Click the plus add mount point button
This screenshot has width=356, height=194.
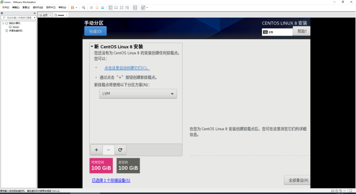pos(97,150)
